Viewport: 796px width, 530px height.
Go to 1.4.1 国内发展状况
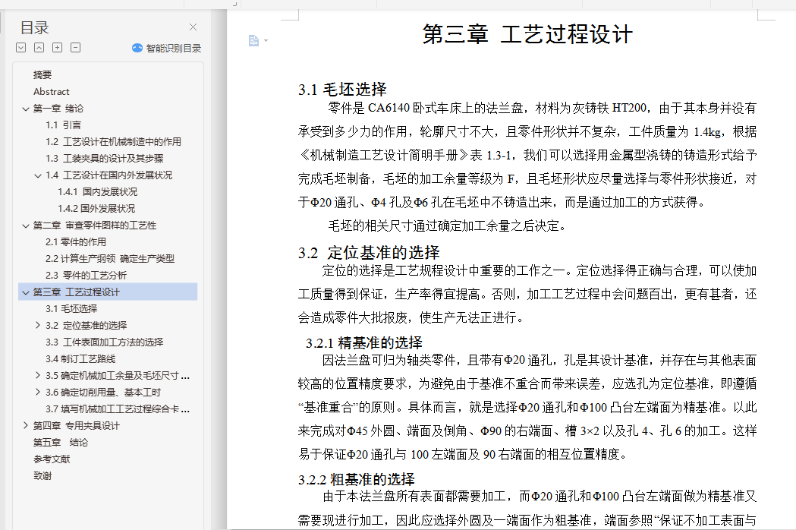point(97,193)
